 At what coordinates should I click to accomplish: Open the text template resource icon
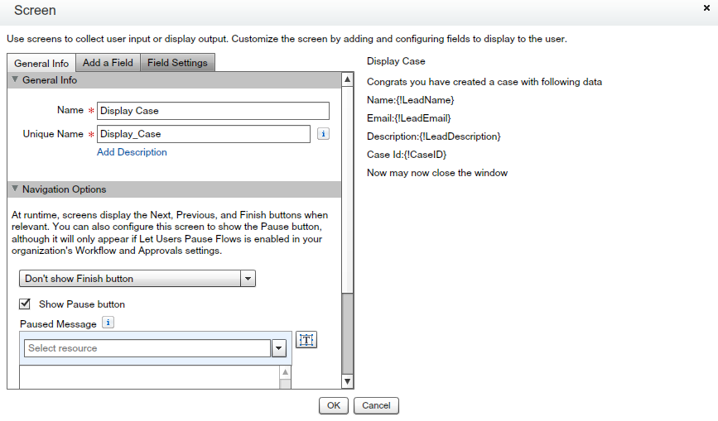[306, 340]
